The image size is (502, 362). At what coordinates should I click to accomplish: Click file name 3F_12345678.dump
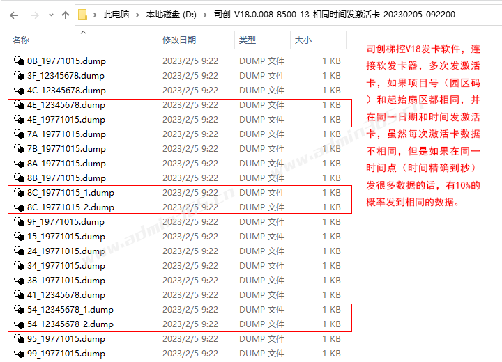(x=66, y=76)
